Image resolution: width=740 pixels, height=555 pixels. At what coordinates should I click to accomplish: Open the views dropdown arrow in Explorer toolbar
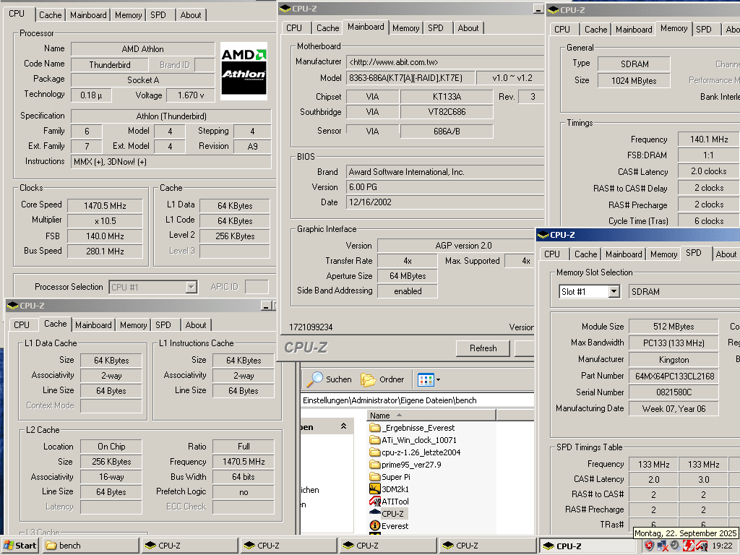(439, 379)
